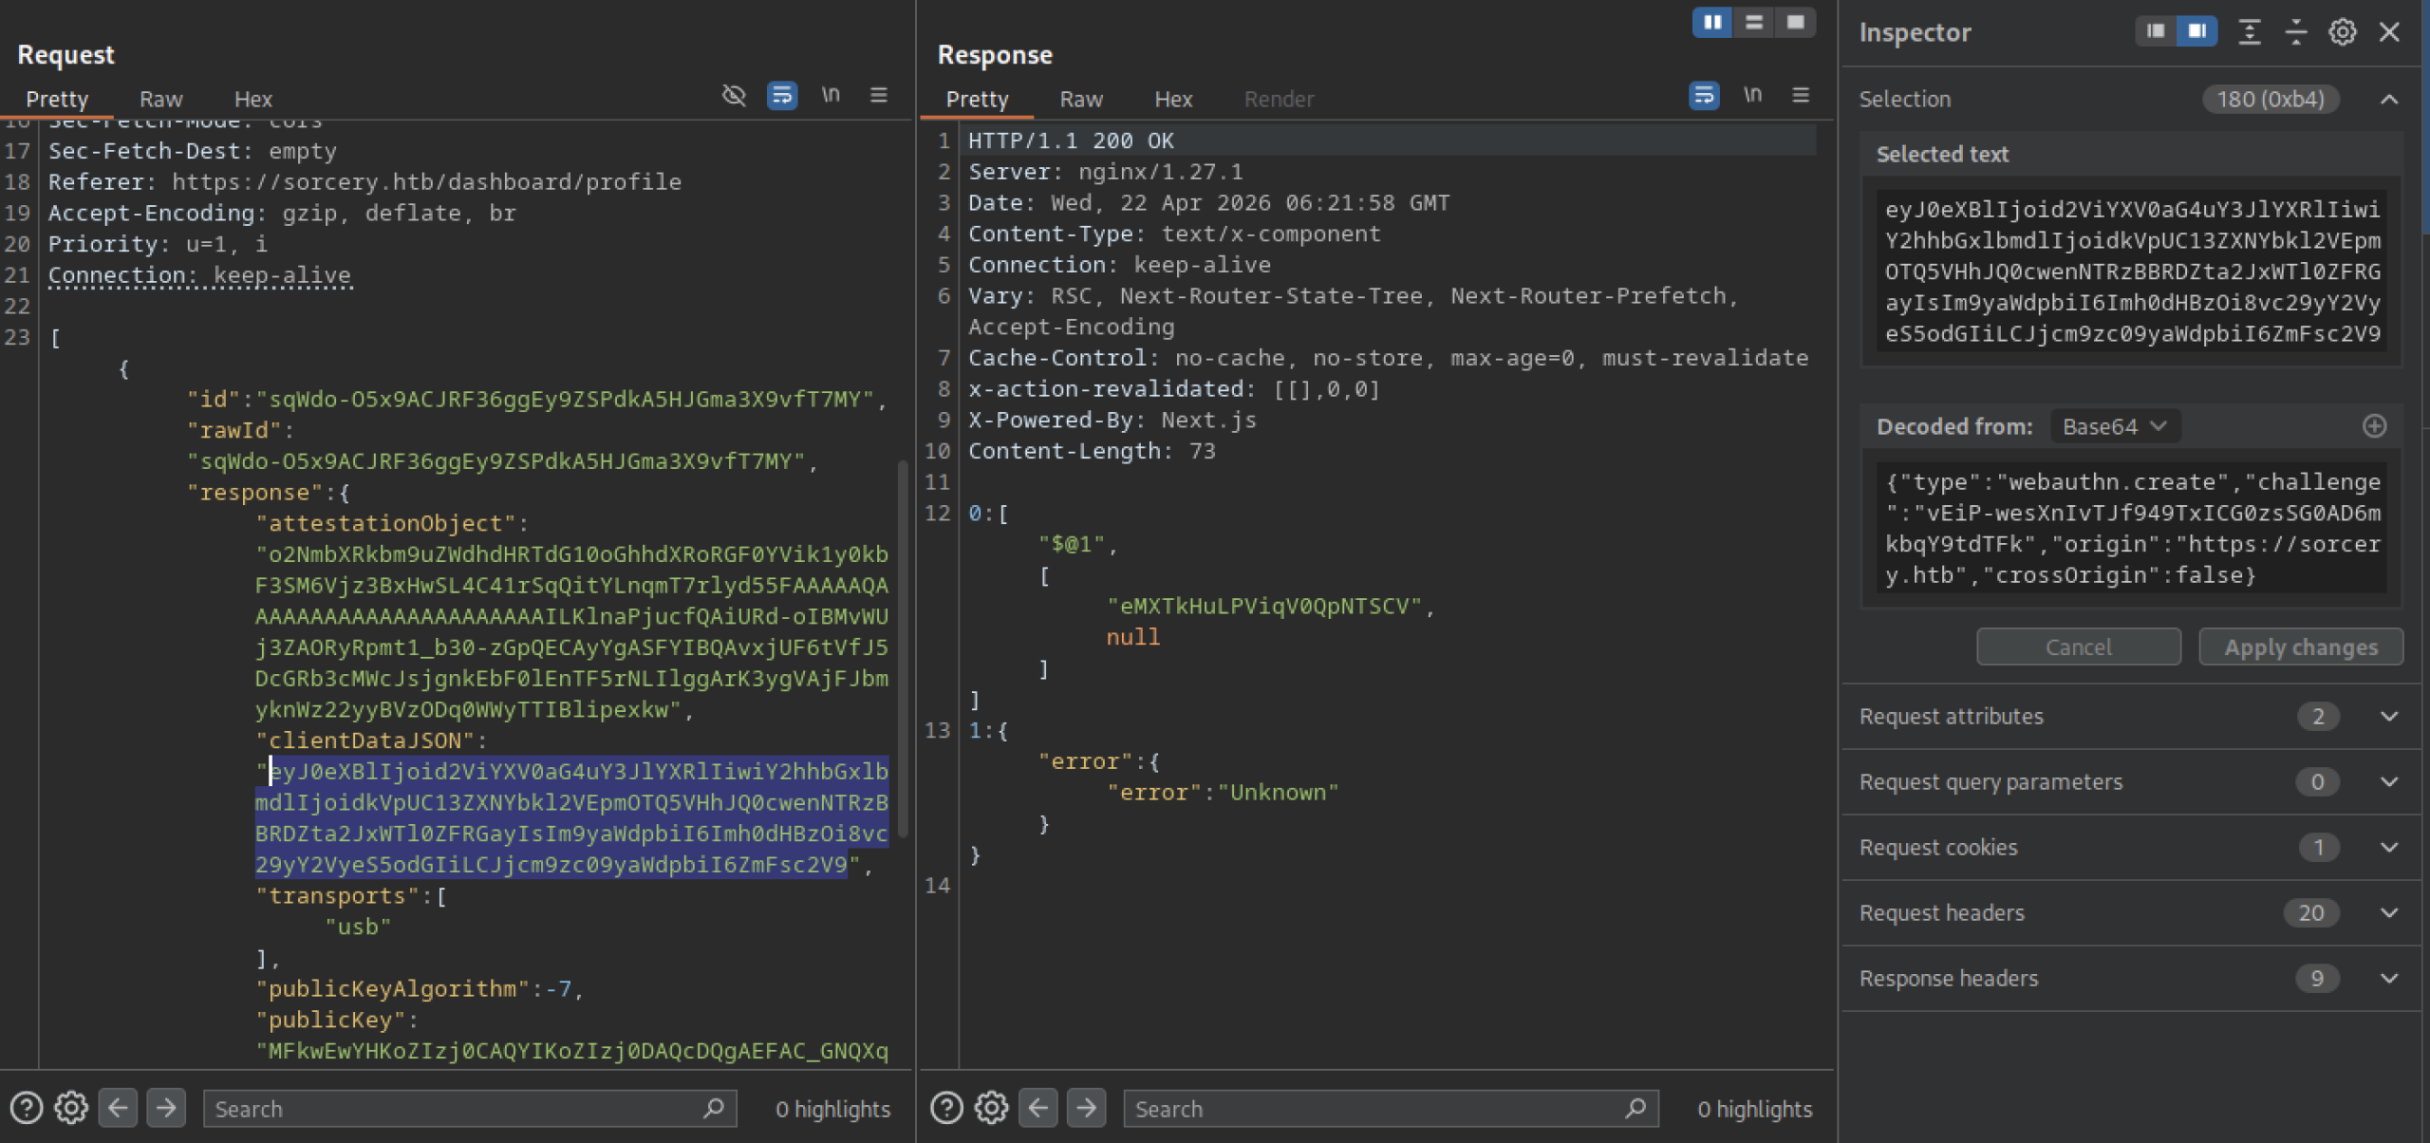Select side-by-side split layout icon
The width and height of the screenshot is (2430, 1143).
(x=1712, y=22)
